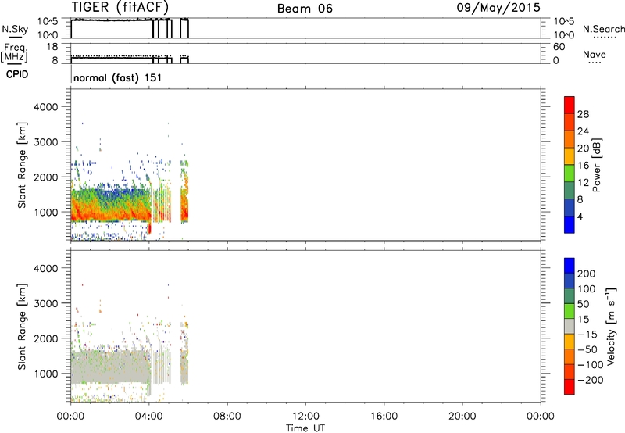This screenshot has width=625, height=433.
Task: Click the 4 label on power colorbar
Action: pos(580,217)
